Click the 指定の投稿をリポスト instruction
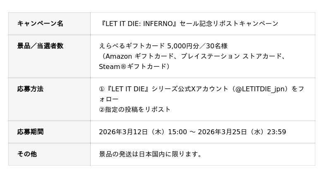 [138, 109]
